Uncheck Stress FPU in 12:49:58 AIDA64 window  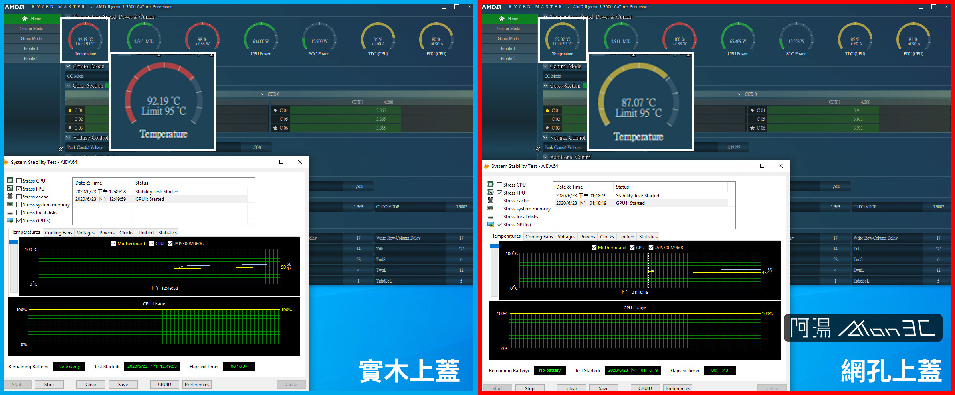pos(19,189)
